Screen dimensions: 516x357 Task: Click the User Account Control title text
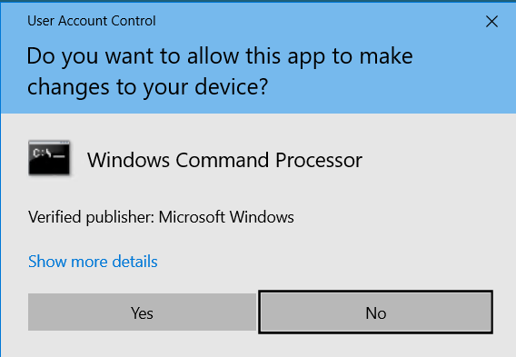[92, 21]
